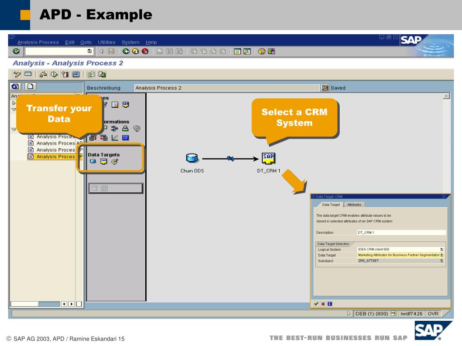Image resolution: width=462 pixels, height=346 pixels.
Task: Click the Display/Change pencil icon
Action: tap(17, 74)
